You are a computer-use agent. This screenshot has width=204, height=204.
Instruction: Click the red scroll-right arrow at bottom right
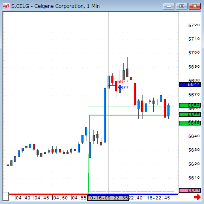click(x=197, y=197)
